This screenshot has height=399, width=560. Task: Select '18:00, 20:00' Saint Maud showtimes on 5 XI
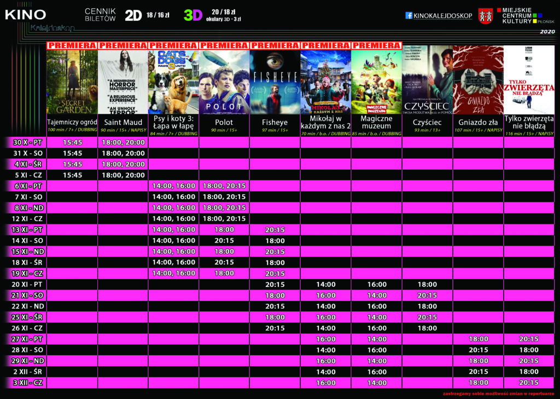click(x=123, y=175)
